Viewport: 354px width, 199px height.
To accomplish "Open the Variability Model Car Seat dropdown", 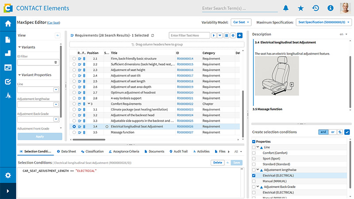I will [242, 22].
